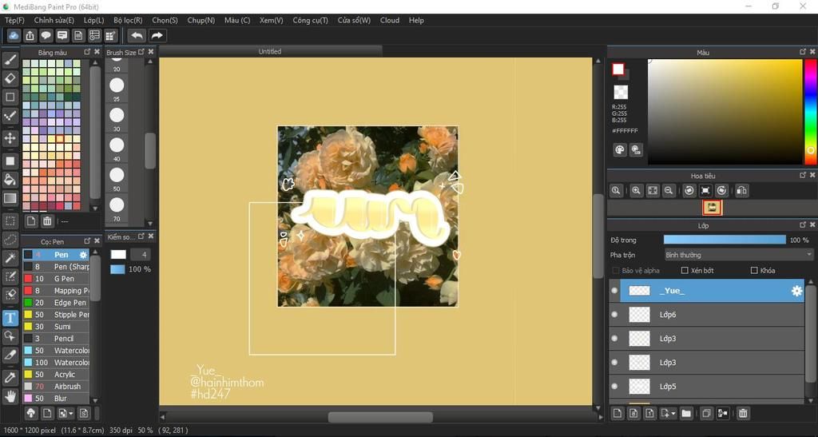The width and height of the screenshot is (818, 437).
Task: Click the speech bubble icon in toolbar
Action: point(46,35)
